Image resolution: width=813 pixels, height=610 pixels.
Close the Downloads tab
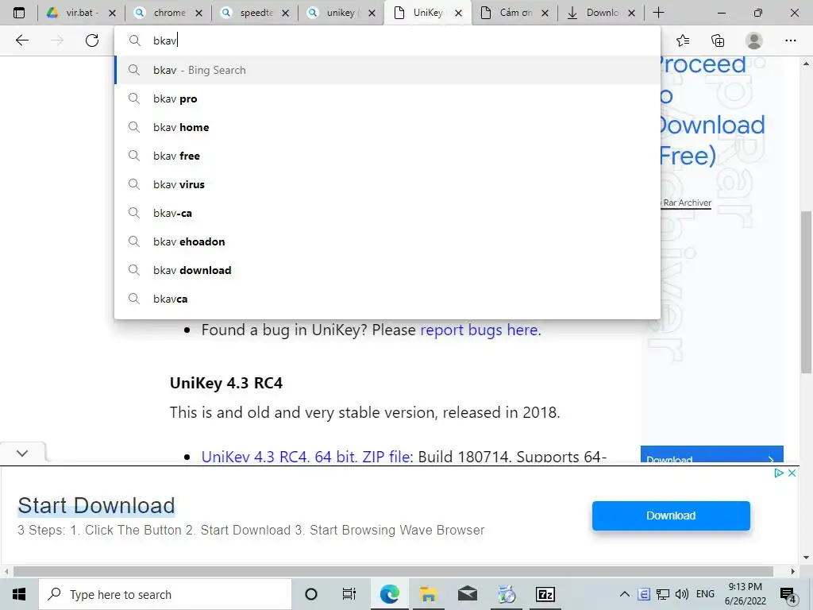[x=631, y=14]
